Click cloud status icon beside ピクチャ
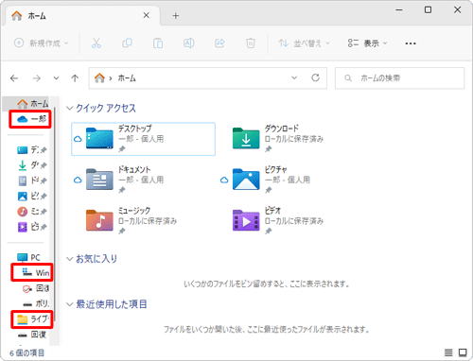The image size is (473, 361). point(224,180)
